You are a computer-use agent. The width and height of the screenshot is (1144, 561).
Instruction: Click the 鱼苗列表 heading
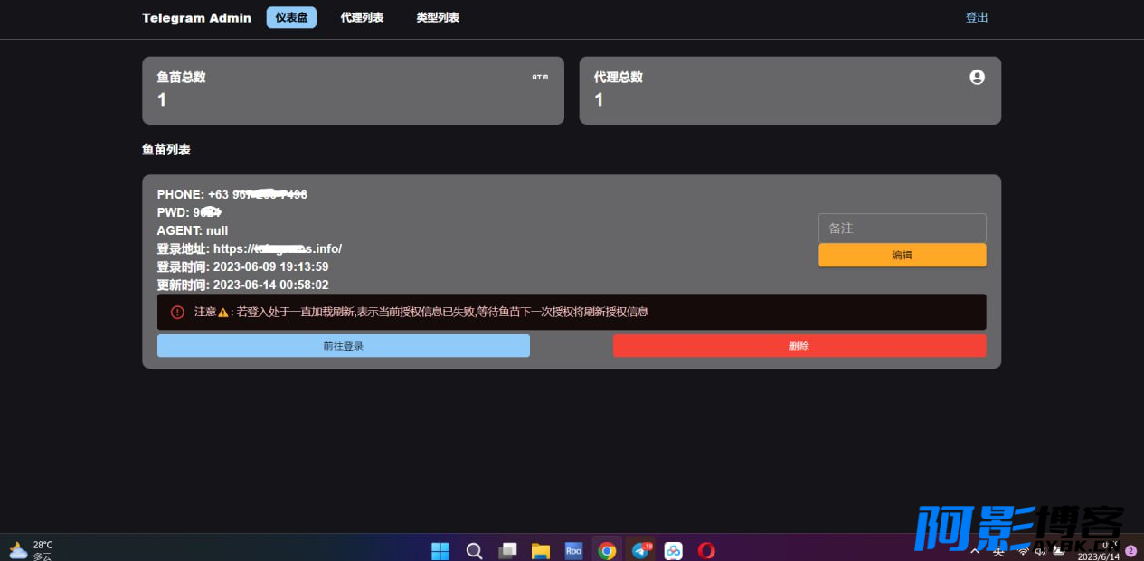point(166,149)
